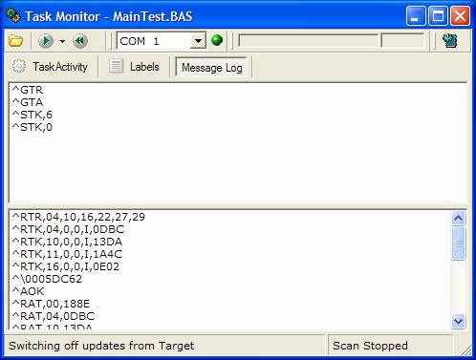Click the scroll down arrow in the receive log
476x360 pixels.
click(x=458, y=321)
